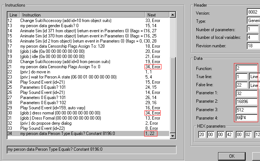Image resolution: width=260 pixels, height=161 pixels.
Task: Click the Parameter 4 input field
Action: (x=246, y=118)
